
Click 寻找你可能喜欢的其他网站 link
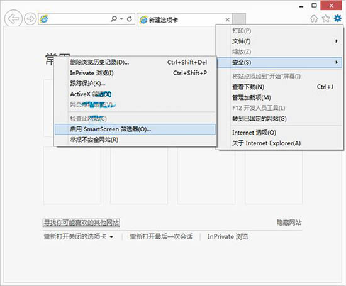coord(81,223)
